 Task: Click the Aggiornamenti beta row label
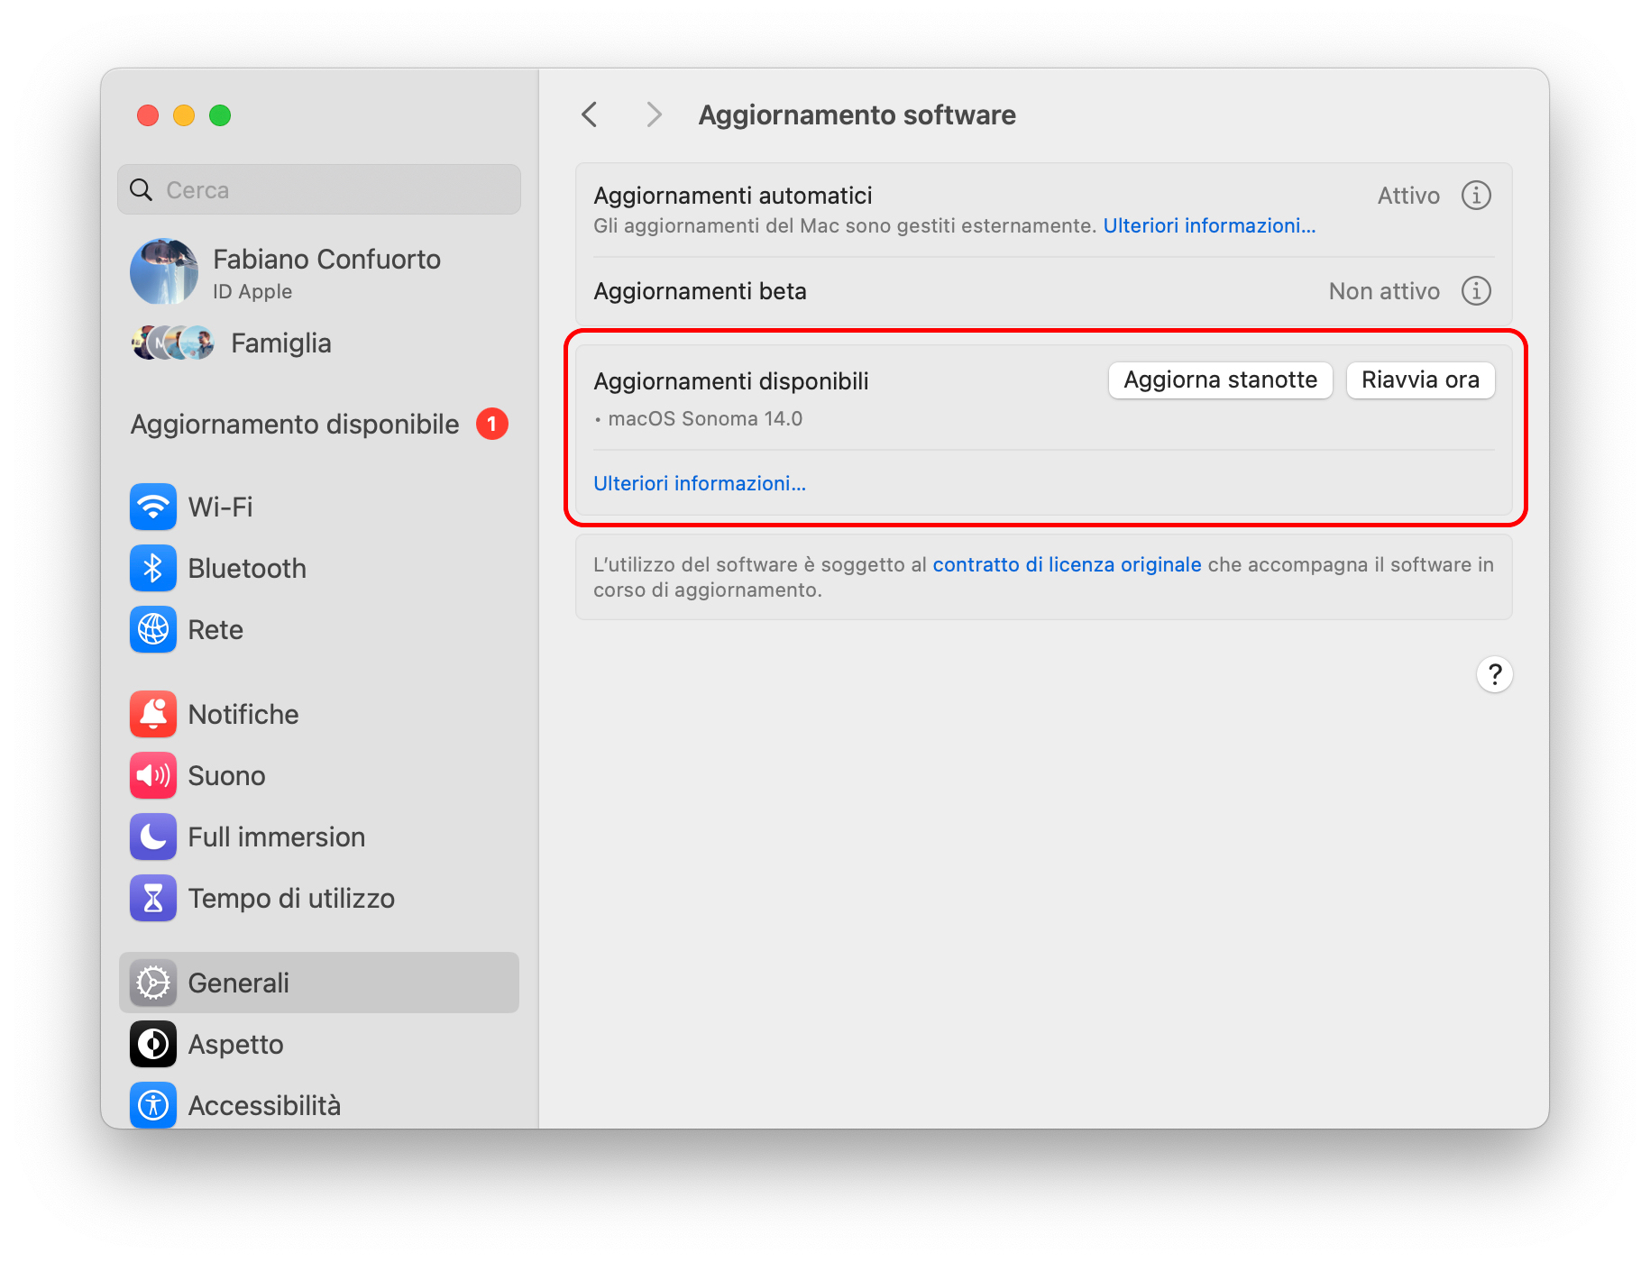[x=700, y=291]
